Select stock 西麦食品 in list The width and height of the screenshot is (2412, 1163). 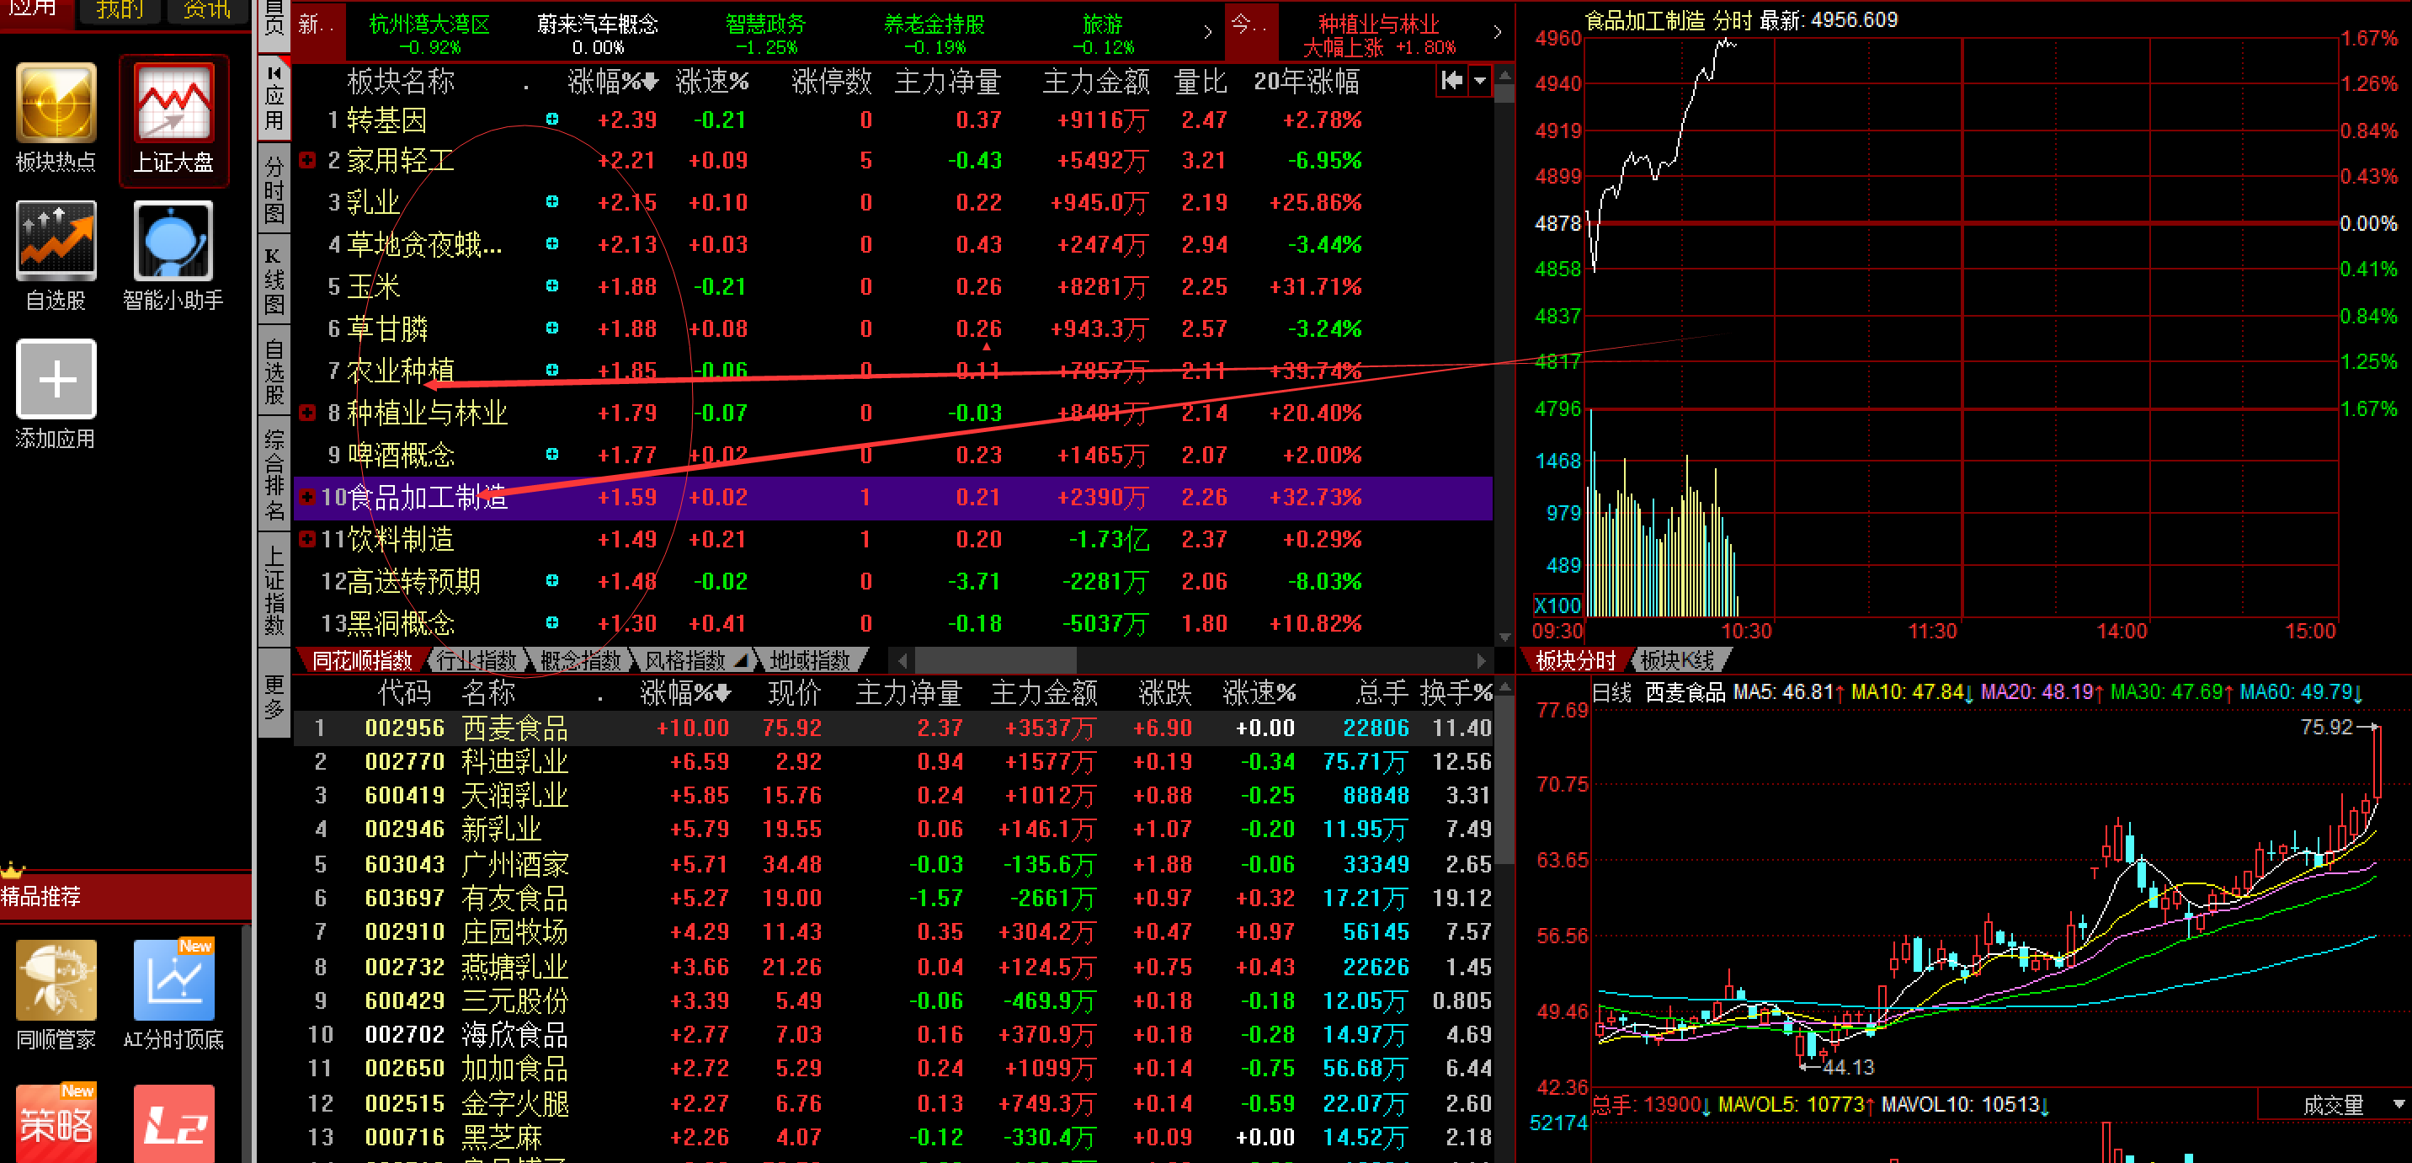click(514, 728)
